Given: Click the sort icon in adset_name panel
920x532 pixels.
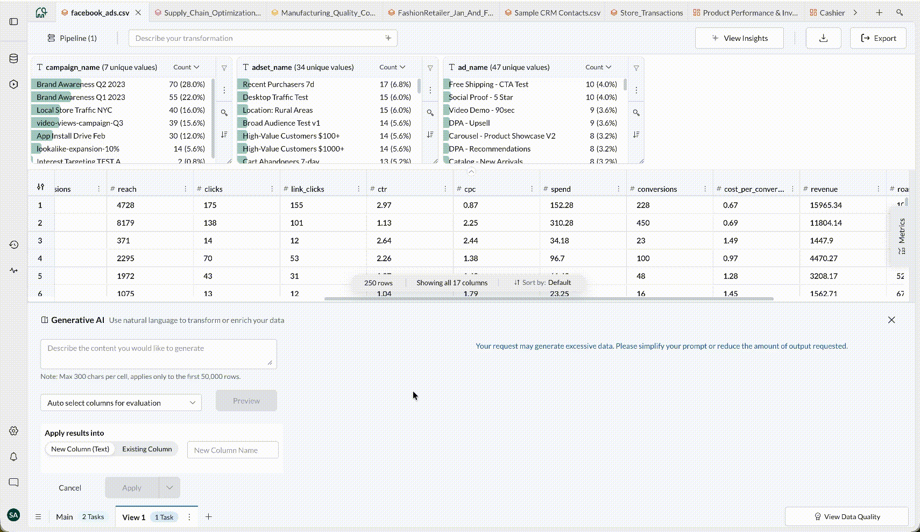Looking at the screenshot, I should pos(430,135).
